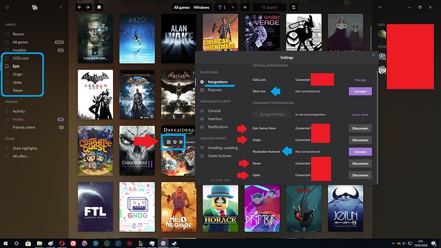Open Steam from the taskbar
The width and height of the screenshot is (441, 248).
[174, 244]
